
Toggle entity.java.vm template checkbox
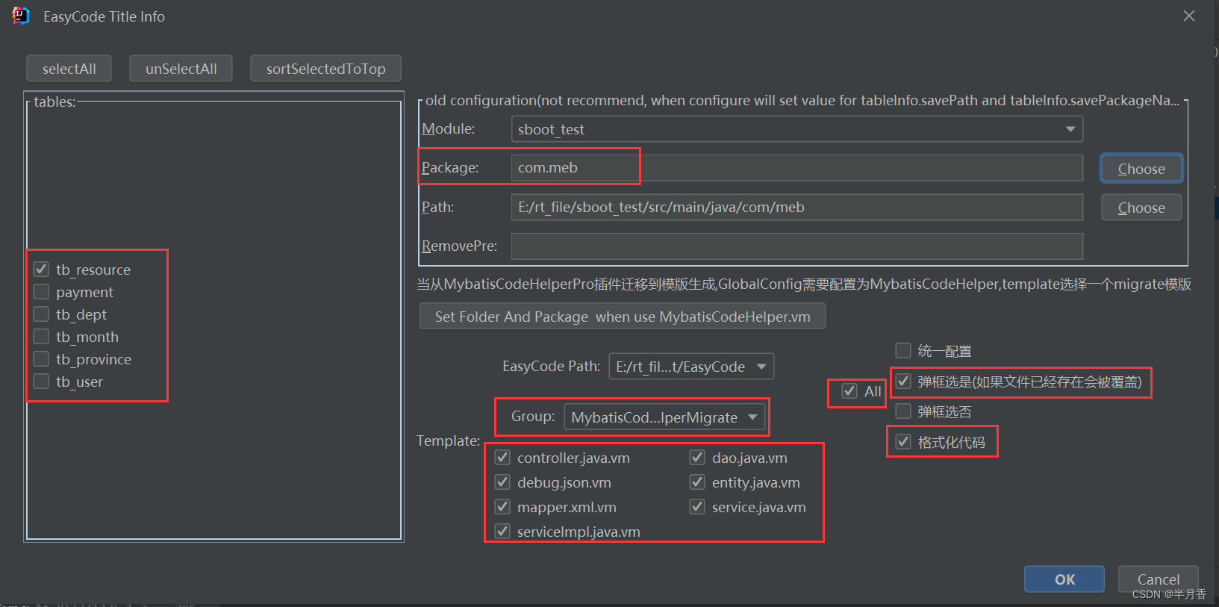pyautogui.click(x=697, y=482)
